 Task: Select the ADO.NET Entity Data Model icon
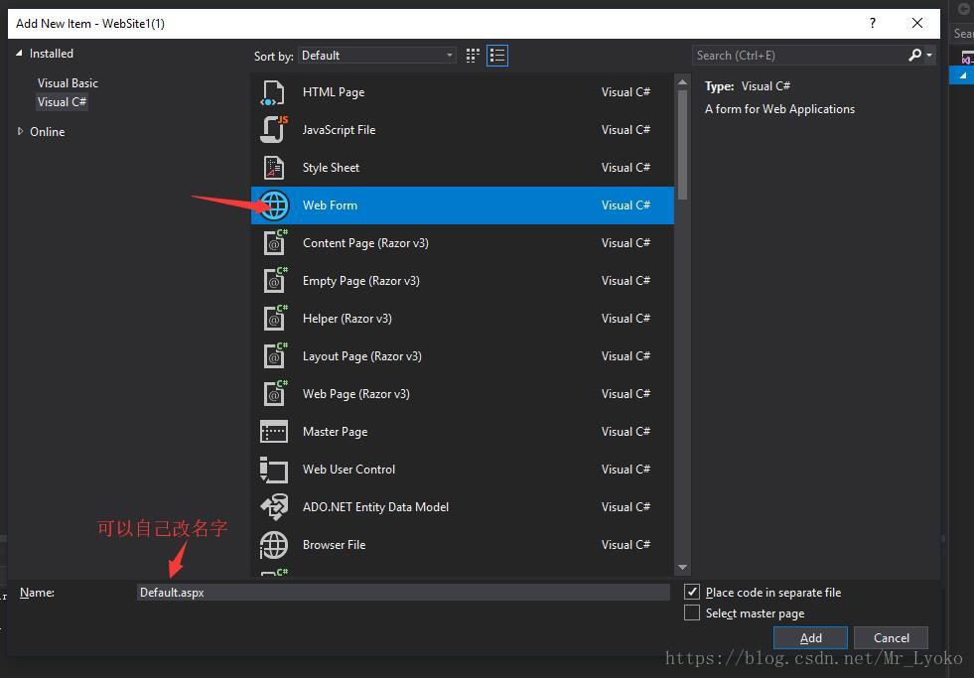pos(274,507)
